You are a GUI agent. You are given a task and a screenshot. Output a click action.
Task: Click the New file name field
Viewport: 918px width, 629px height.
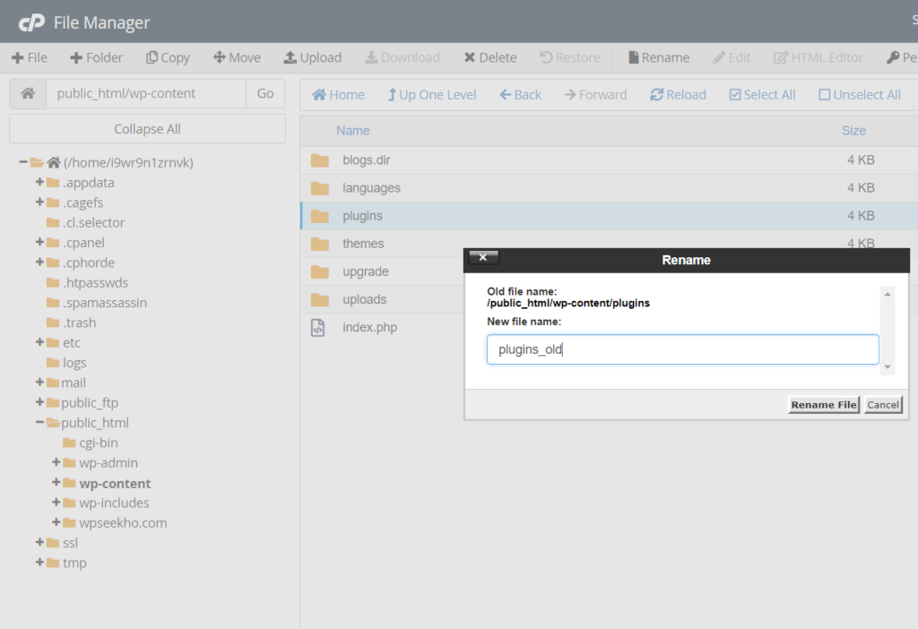682,349
